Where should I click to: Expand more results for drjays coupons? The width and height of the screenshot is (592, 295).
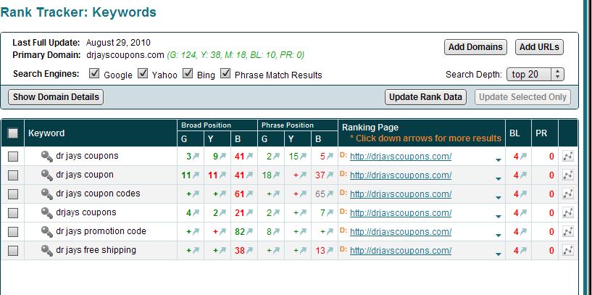tap(499, 217)
